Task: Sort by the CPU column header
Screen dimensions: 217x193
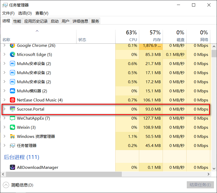Action: point(127,36)
